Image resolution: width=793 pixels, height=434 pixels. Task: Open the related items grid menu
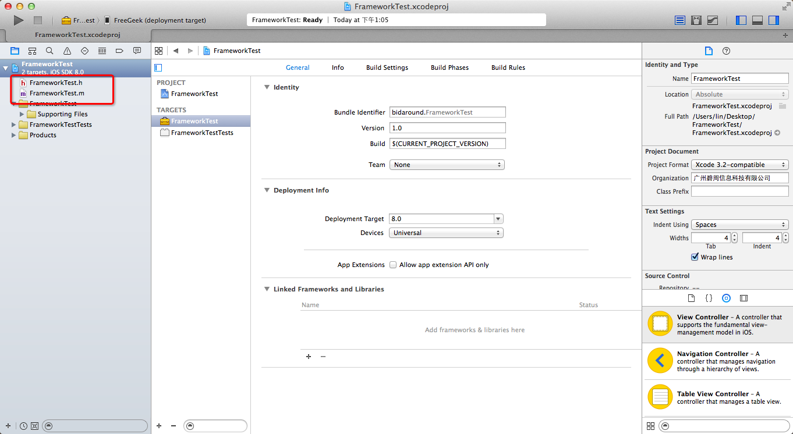[x=158, y=51]
